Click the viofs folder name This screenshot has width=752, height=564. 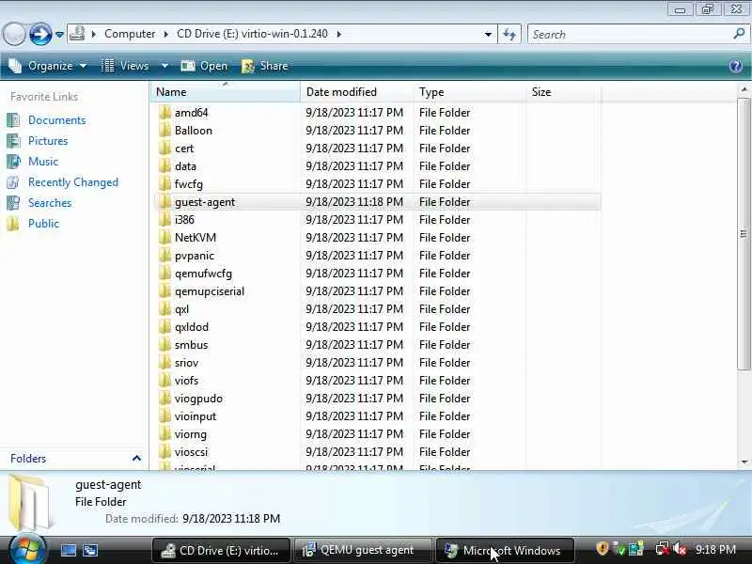(186, 381)
